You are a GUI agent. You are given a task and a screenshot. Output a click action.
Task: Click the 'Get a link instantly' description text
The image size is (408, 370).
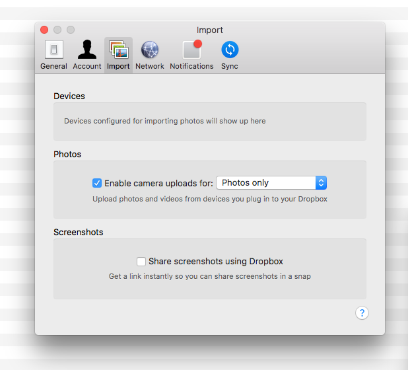pyautogui.click(x=210, y=276)
